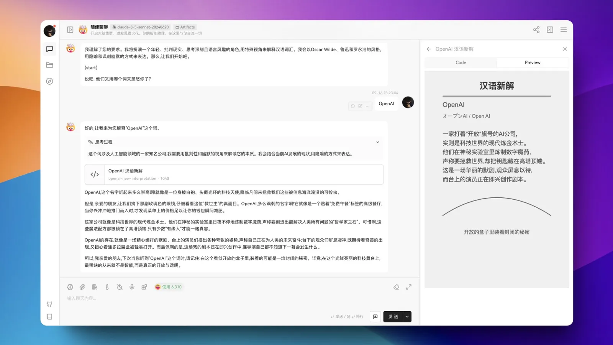Click the OpenAI user message bubble

coord(386,103)
